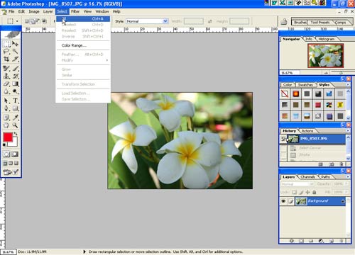Select the Eyedropper tool

16,118
